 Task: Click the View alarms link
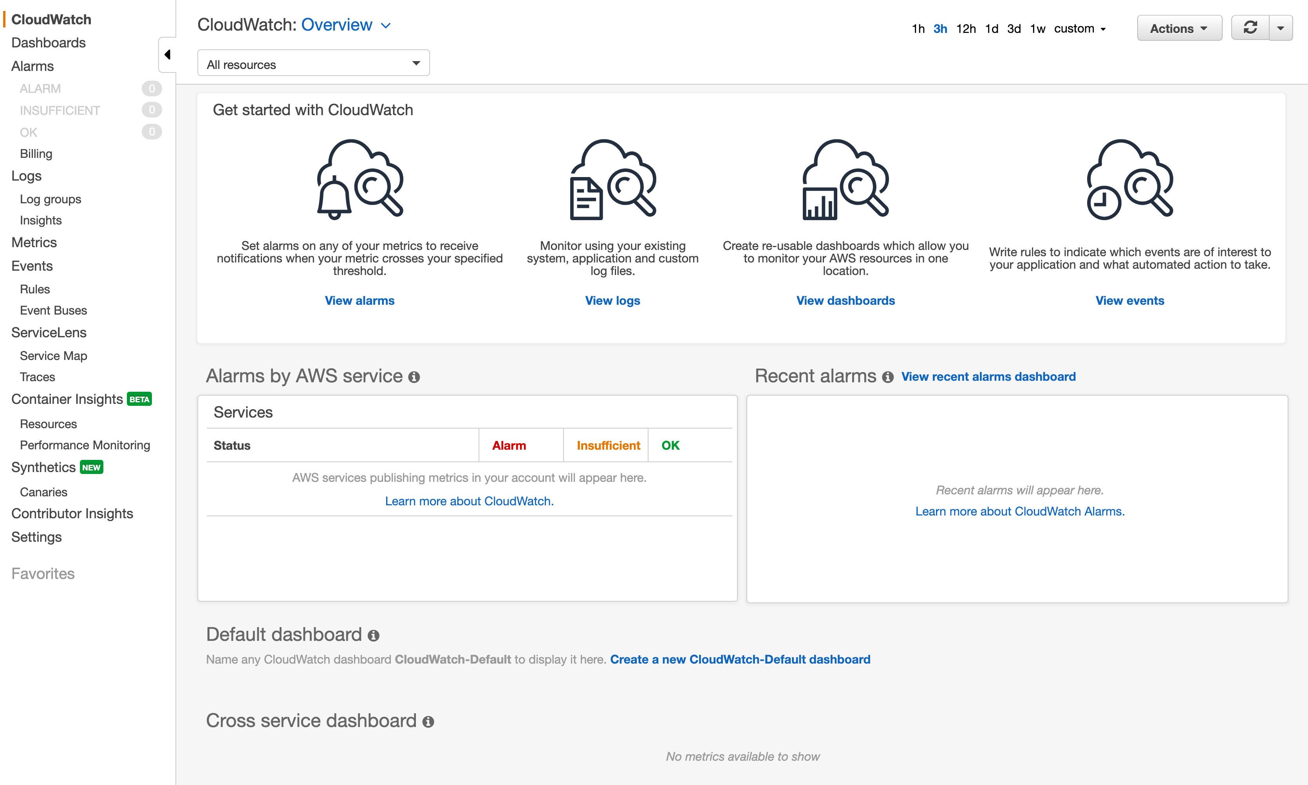[x=360, y=301]
